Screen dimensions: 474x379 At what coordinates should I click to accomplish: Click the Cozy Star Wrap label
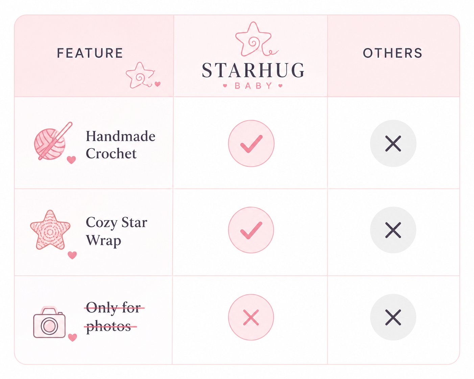[x=116, y=231]
